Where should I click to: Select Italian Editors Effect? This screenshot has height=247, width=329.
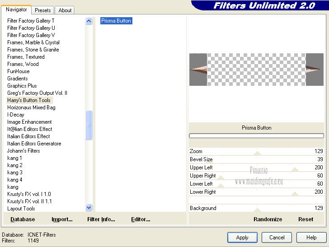tap(28, 136)
